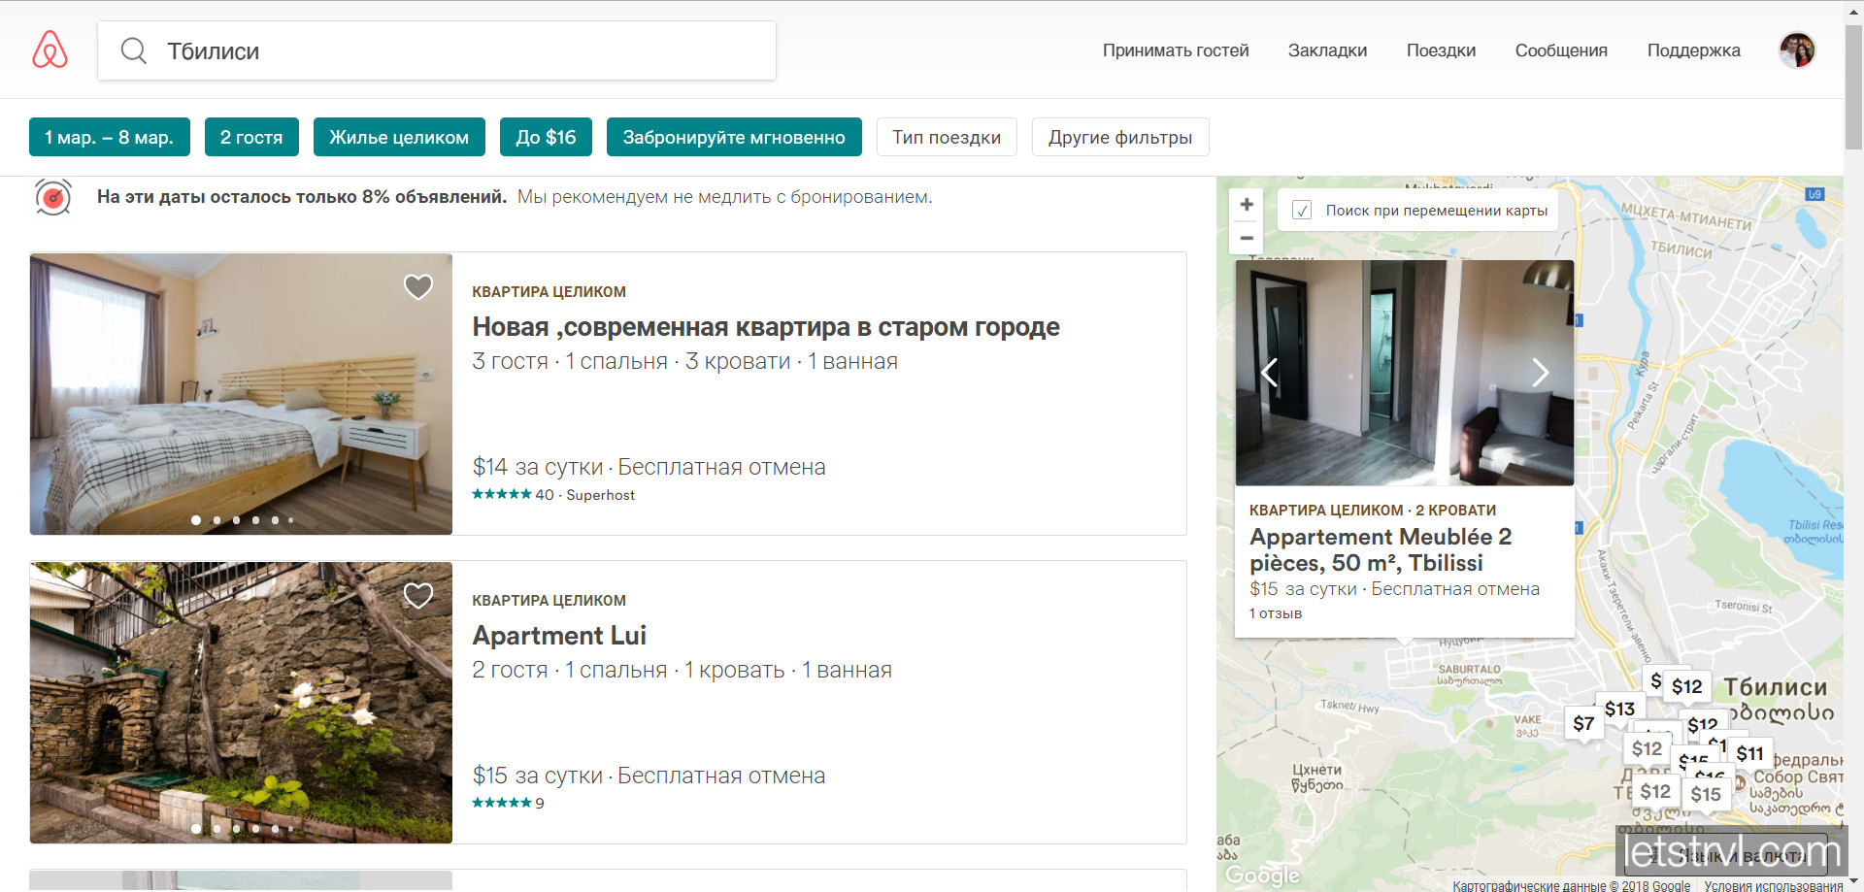Show next photo in the map popup
Image resolution: width=1864 pixels, height=892 pixels.
pyautogui.click(x=1540, y=373)
